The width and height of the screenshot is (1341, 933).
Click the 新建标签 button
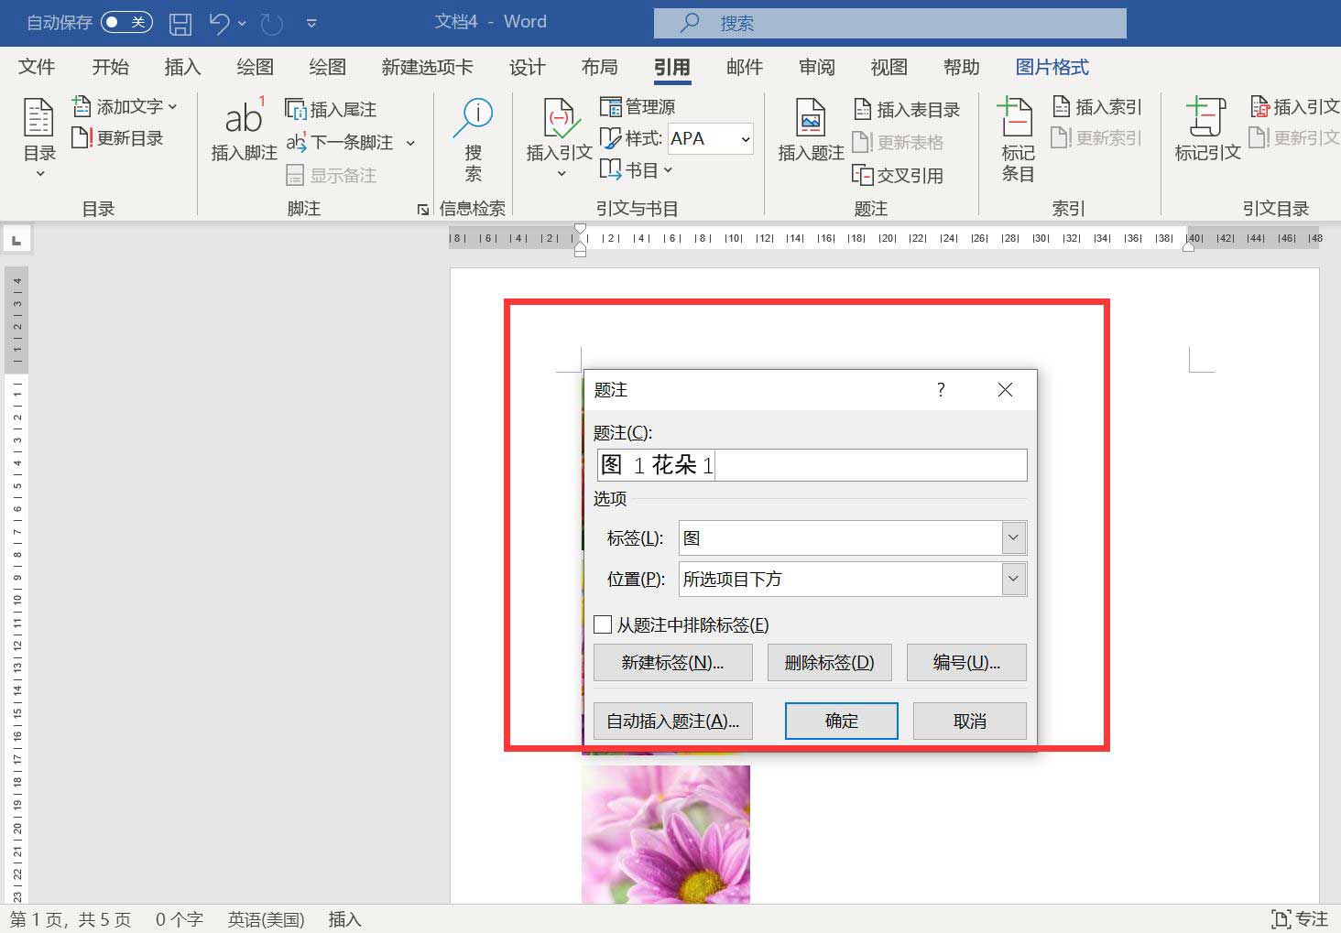pyautogui.click(x=673, y=663)
